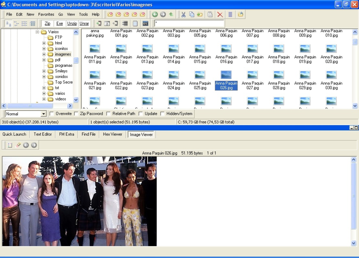Check the Zip Password option
This screenshot has width=359, height=258.
pos(76,114)
